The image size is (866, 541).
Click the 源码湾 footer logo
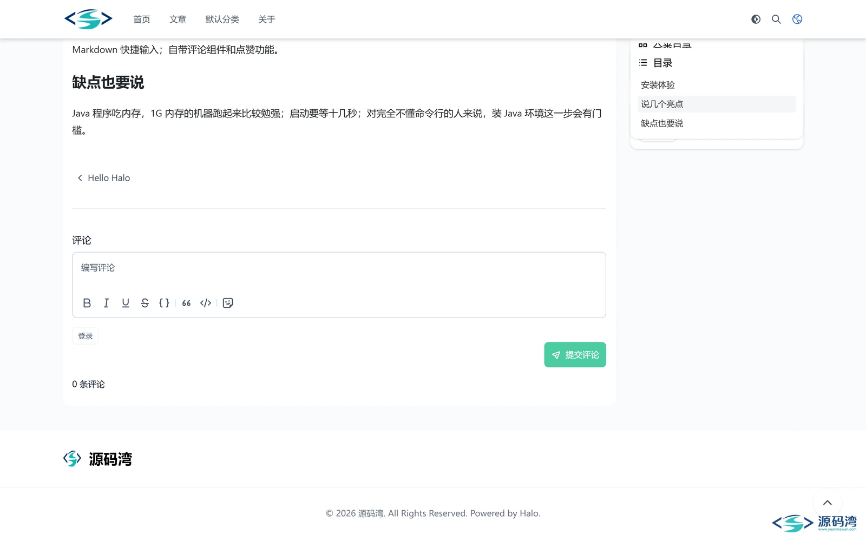(98, 459)
